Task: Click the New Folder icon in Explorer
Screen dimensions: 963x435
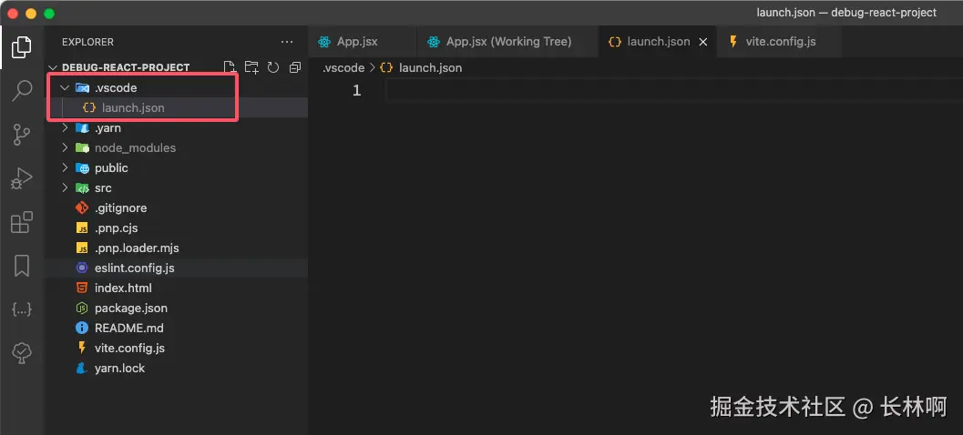Action: [x=251, y=67]
